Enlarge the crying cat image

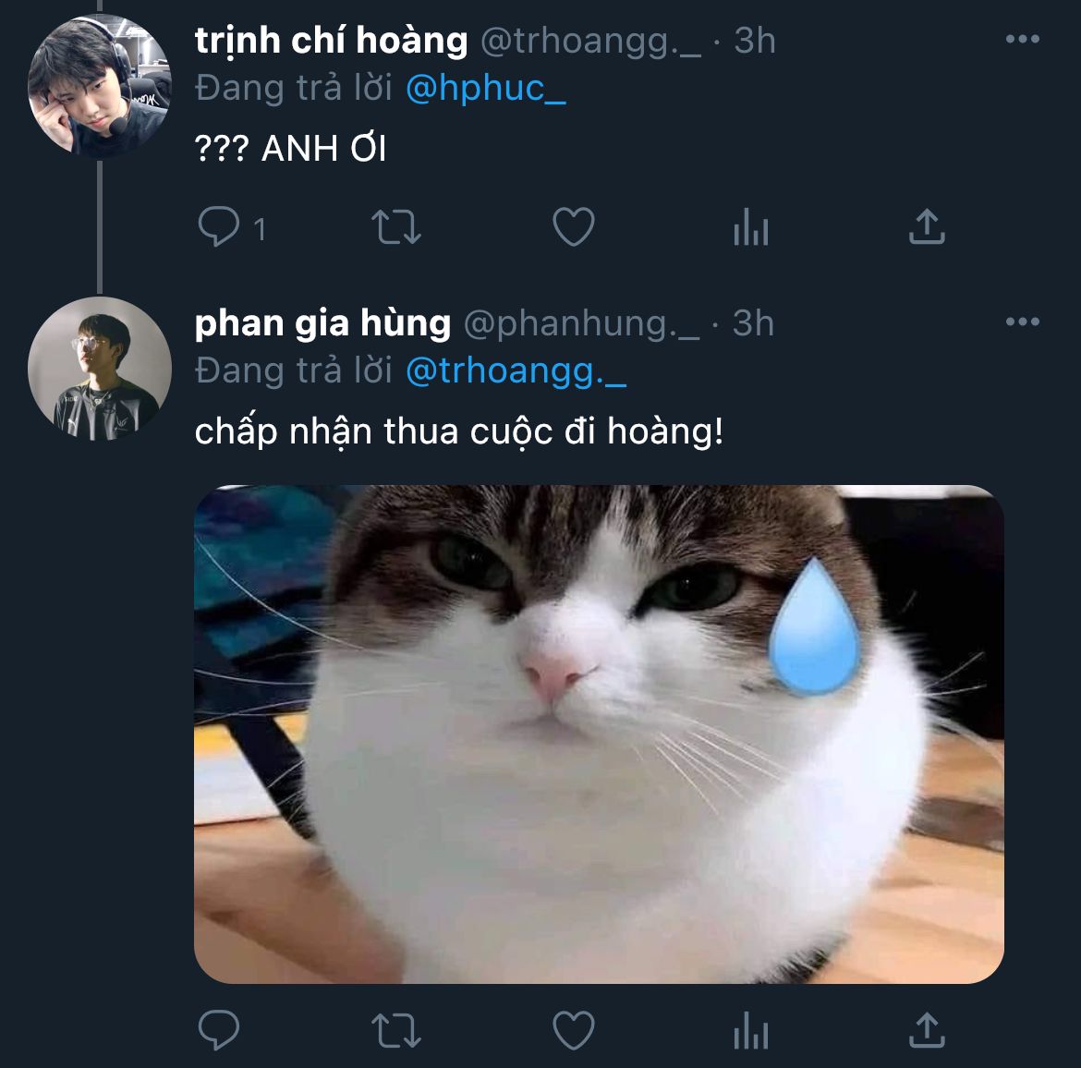599,734
